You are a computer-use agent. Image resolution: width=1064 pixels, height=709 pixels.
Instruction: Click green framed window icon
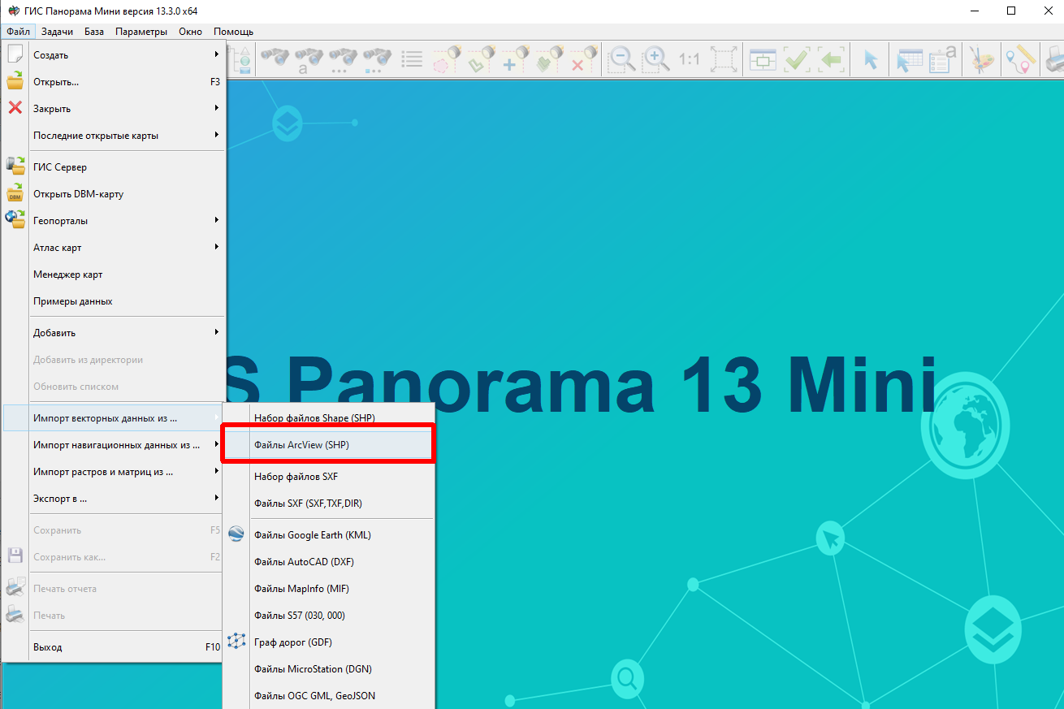click(x=763, y=58)
